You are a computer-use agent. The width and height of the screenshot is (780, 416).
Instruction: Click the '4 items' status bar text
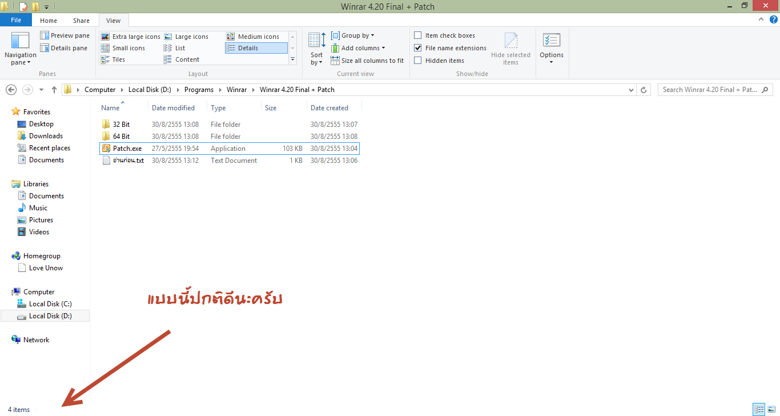pyautogui.click(x=19, y=410)
